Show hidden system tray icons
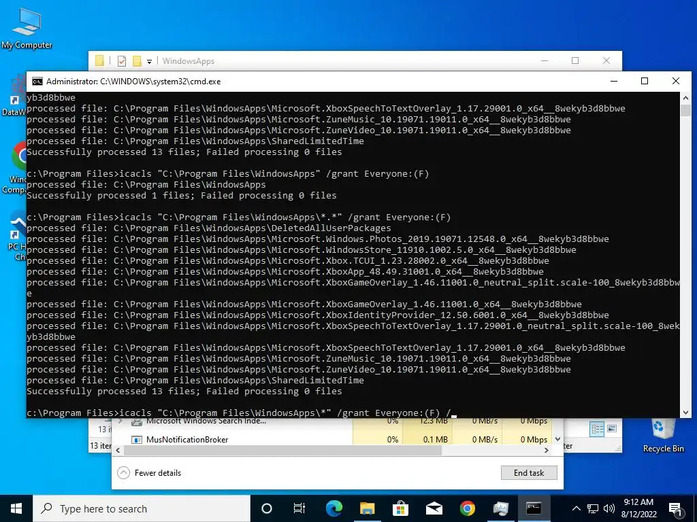The image size is (697, 522). point(576,508)
